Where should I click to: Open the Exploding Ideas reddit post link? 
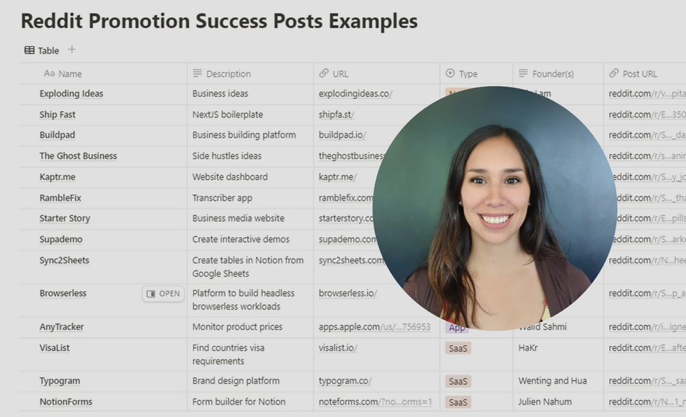point(647,93)
